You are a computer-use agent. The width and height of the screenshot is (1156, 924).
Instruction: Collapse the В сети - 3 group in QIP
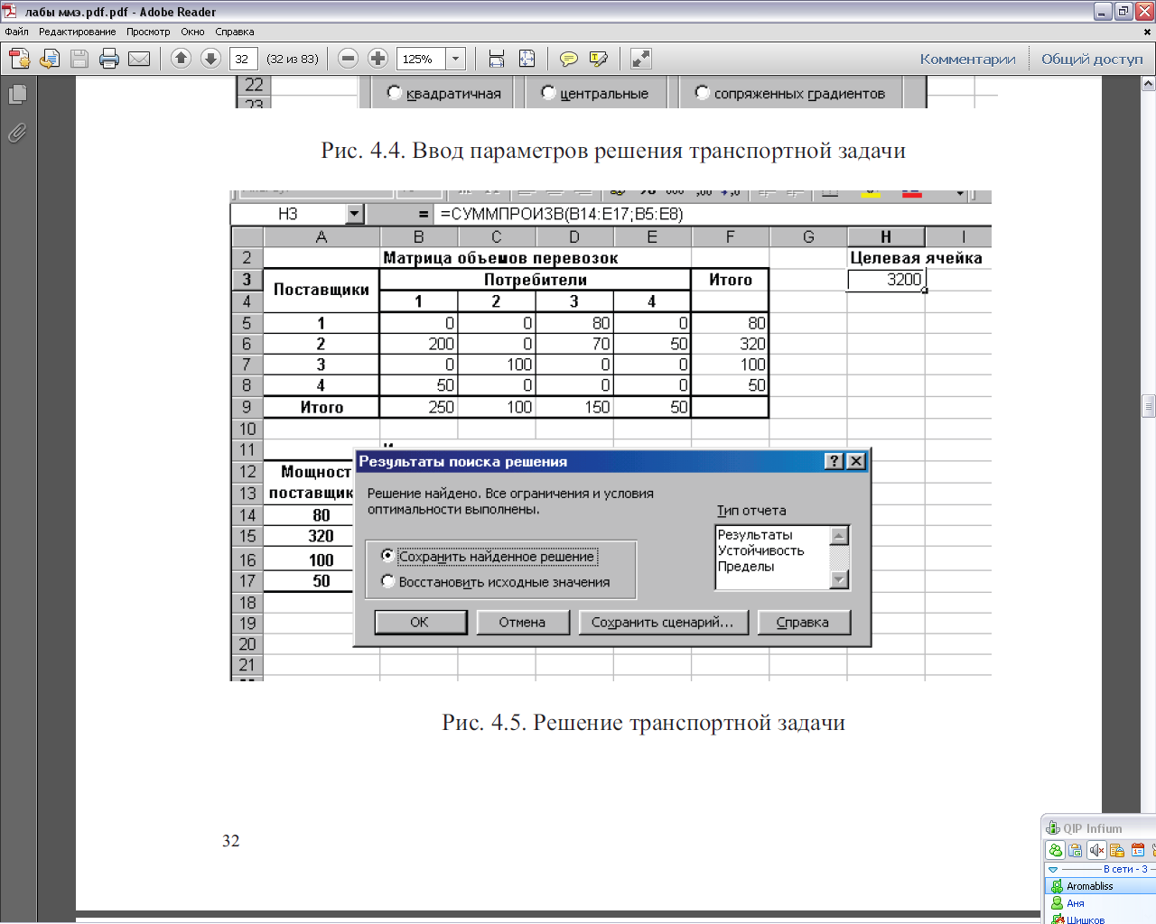pyautogui.click(x=1053, y=869)
